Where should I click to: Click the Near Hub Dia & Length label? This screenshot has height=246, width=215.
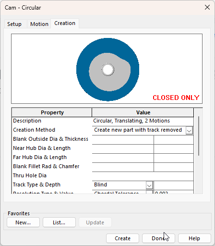click(42, 148)
